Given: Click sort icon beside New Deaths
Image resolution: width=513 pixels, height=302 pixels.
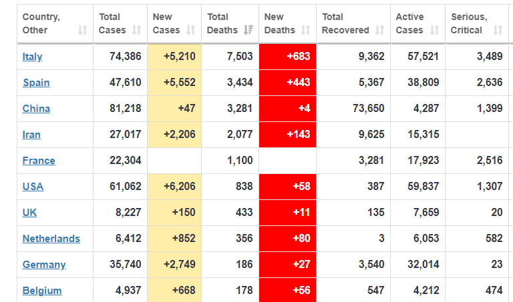Looking at the screenshot, I should click(305, 30).
